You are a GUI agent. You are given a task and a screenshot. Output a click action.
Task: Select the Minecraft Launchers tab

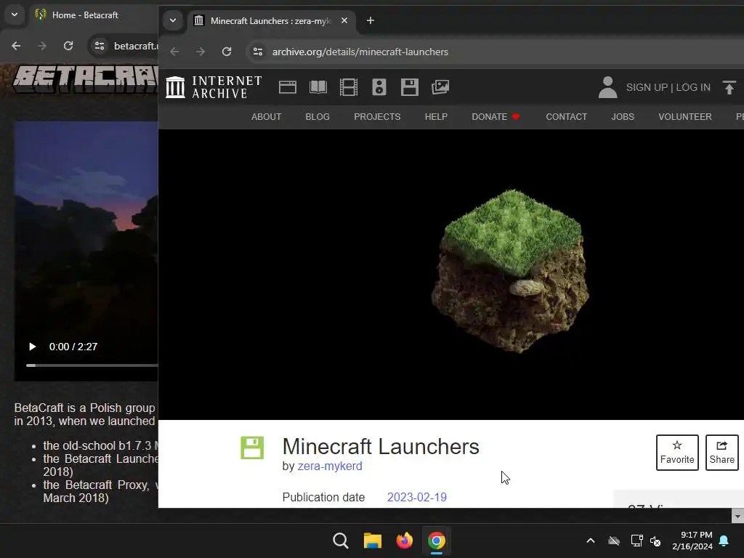pyautogui.click(x=272, y=21)
